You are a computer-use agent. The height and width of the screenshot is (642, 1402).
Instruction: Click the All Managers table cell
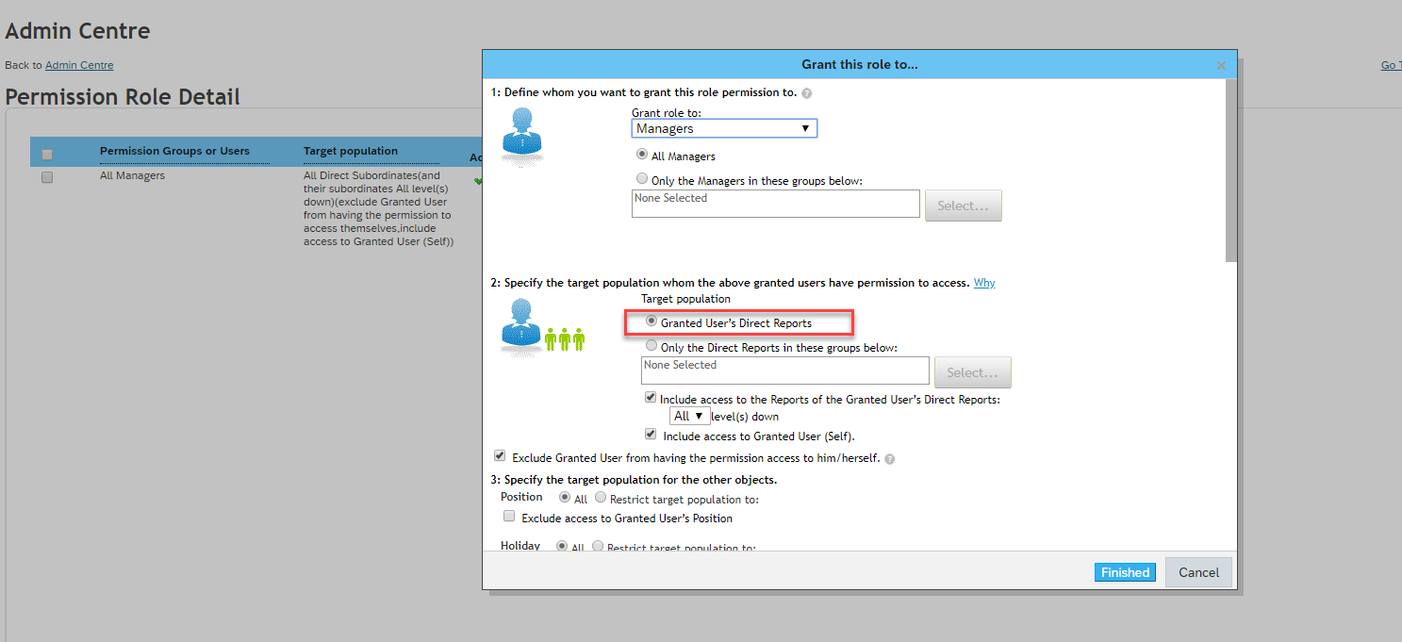tap(132, 175)
